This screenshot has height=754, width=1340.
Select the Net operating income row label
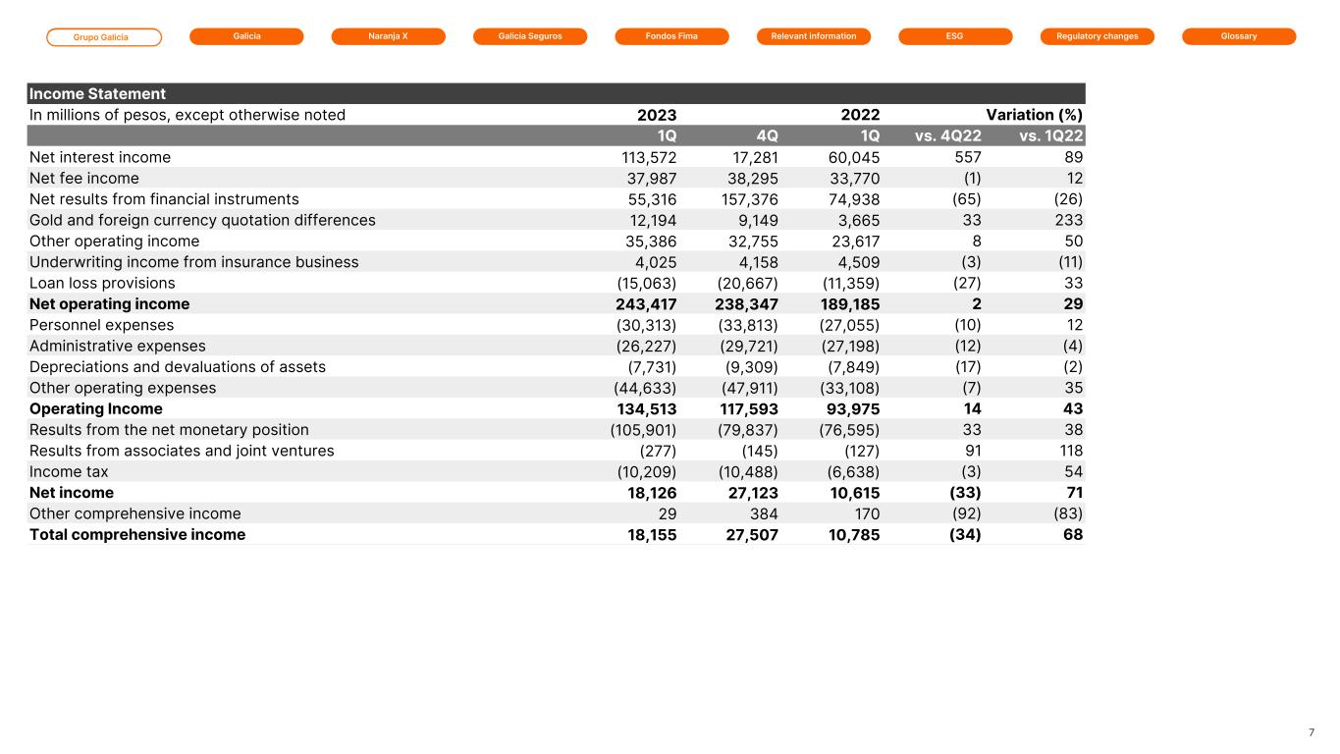click(x=109, y=304)
